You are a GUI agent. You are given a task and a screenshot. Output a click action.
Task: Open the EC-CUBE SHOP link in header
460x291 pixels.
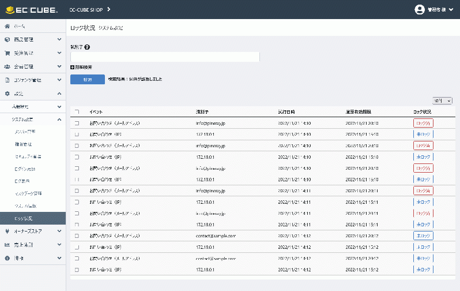click(x=86, y=10)
